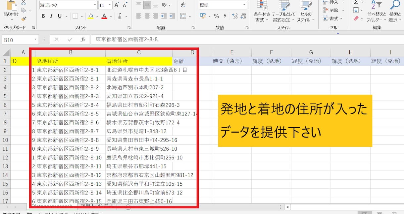
Task: Click Insert (挿入) cells button
Action: (333, 2)
